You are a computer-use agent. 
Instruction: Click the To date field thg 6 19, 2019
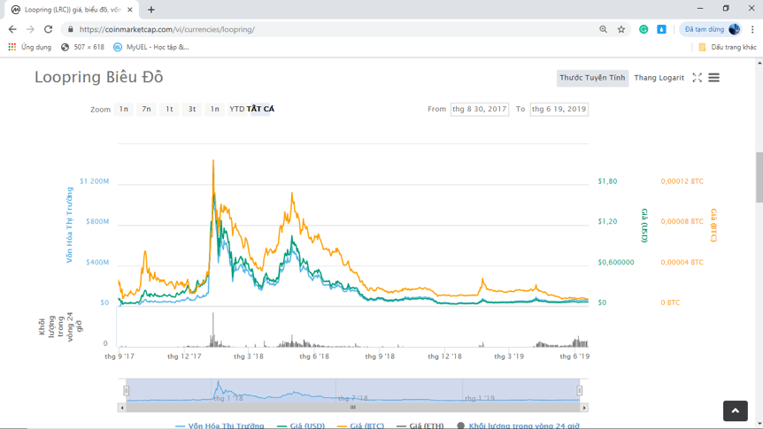click(x=559, y=109)
